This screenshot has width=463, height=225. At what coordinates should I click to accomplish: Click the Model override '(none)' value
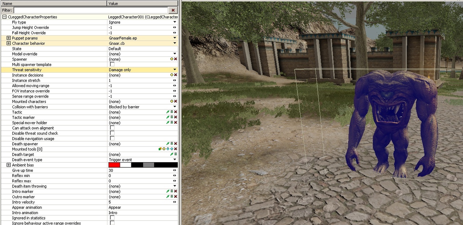coord(114,54)
